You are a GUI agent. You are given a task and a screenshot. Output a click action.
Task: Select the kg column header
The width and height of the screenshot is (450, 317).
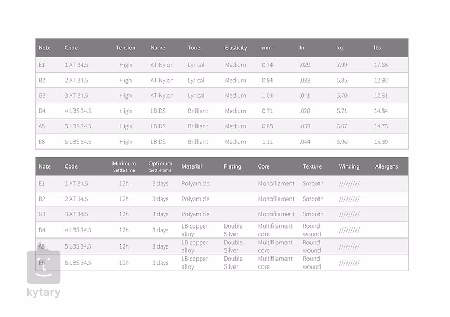tap(340, 48)
